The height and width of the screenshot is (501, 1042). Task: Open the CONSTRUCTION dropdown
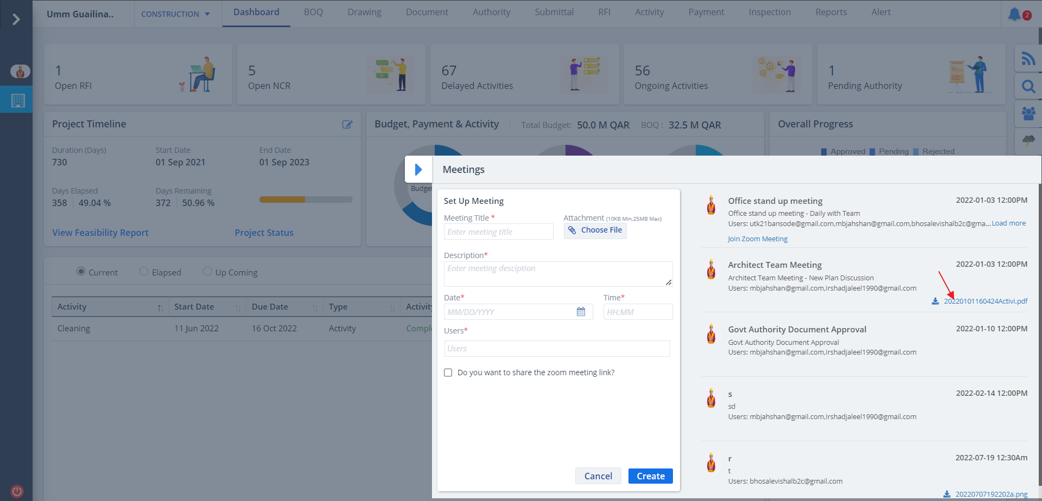pyautogui.click(x=175, y=14)
